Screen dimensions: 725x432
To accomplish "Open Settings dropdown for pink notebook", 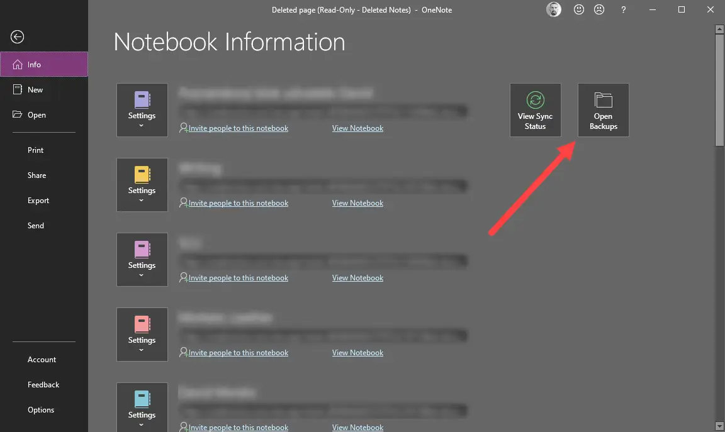I will tap(142, 260).
